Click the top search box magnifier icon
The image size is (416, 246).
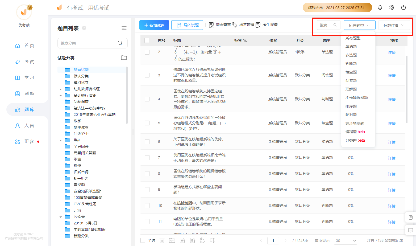(335, 25)
